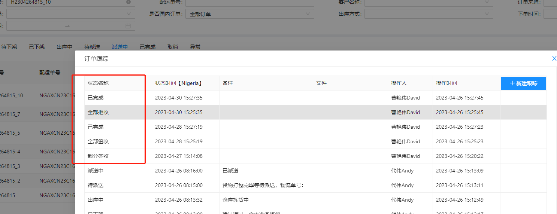
Task: Expand the 客户名称 dropdown
Action: pyautogui.click(x=429, y=3)
